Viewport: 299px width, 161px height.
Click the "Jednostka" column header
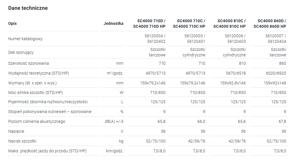click(x=113, y=23)
